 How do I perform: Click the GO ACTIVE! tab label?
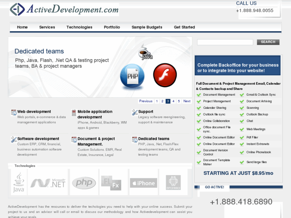click(x=215, y=187)
